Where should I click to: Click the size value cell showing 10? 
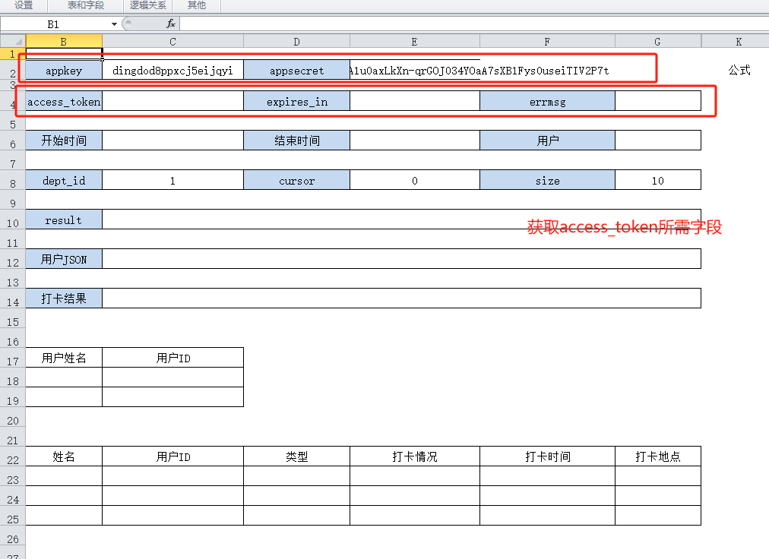point(657,181)
